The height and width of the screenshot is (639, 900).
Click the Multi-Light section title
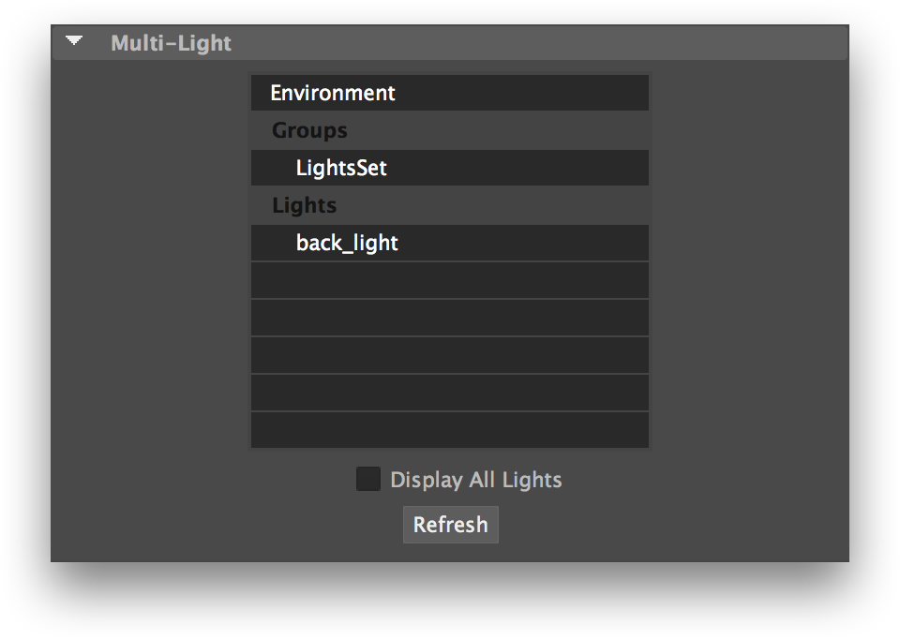[x=171, y=43]
